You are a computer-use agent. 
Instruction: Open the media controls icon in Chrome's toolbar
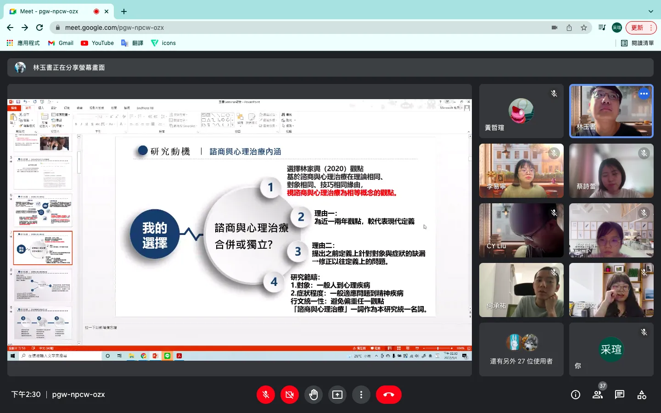(602, 28)
